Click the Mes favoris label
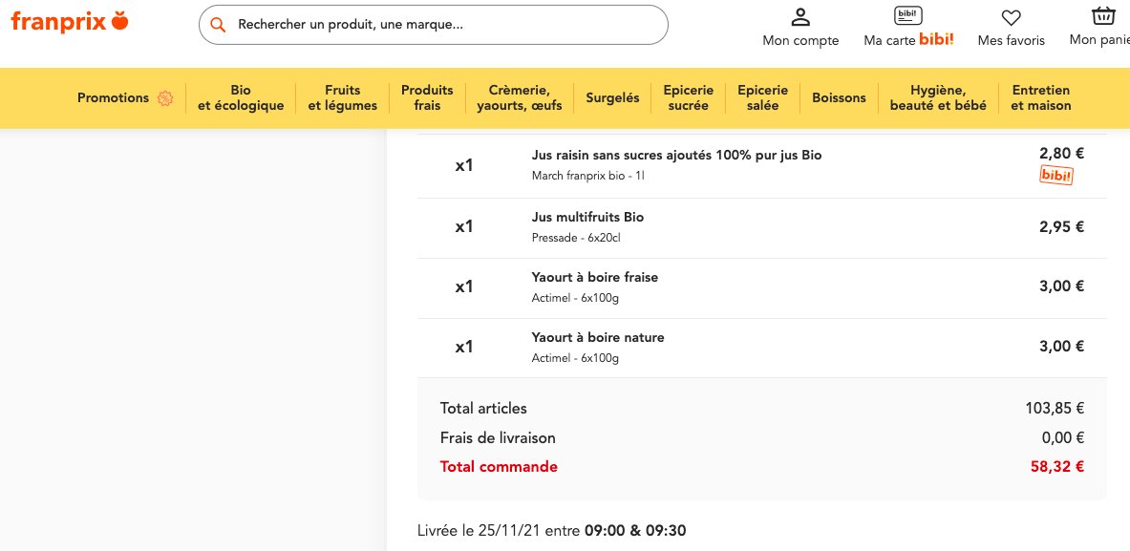 pyautogui.click(x=1012, y=41)
